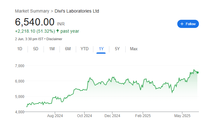This screenshot has height=124, width=213.
Task: Click the Follow button
Action: point(188,24)
